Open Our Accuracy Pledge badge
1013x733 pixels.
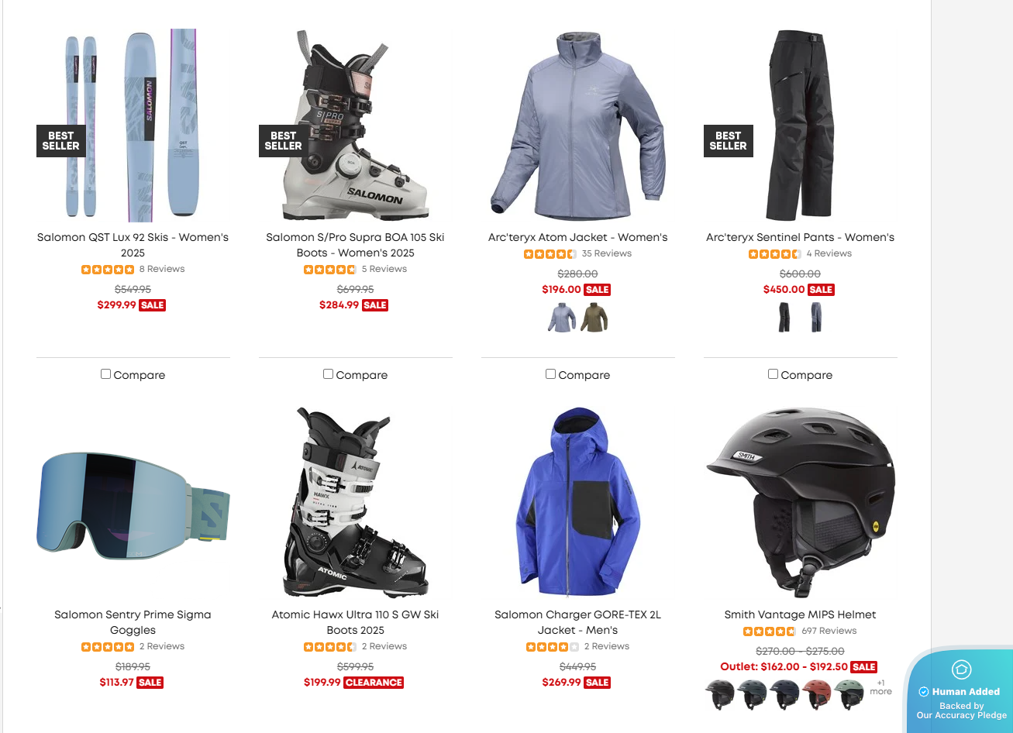tap(961, 711)
